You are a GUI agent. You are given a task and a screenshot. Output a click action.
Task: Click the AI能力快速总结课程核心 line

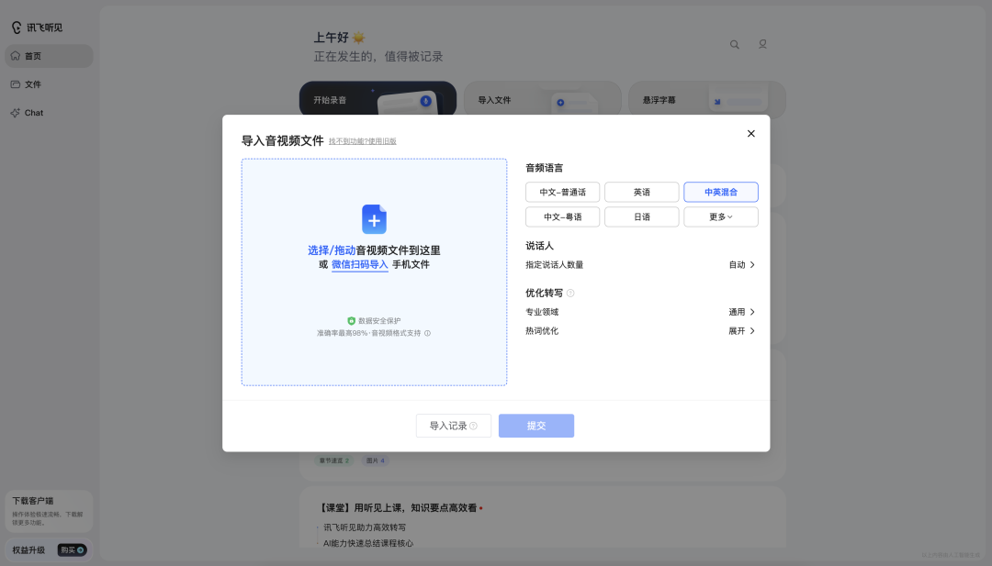[x=368, y=543]
